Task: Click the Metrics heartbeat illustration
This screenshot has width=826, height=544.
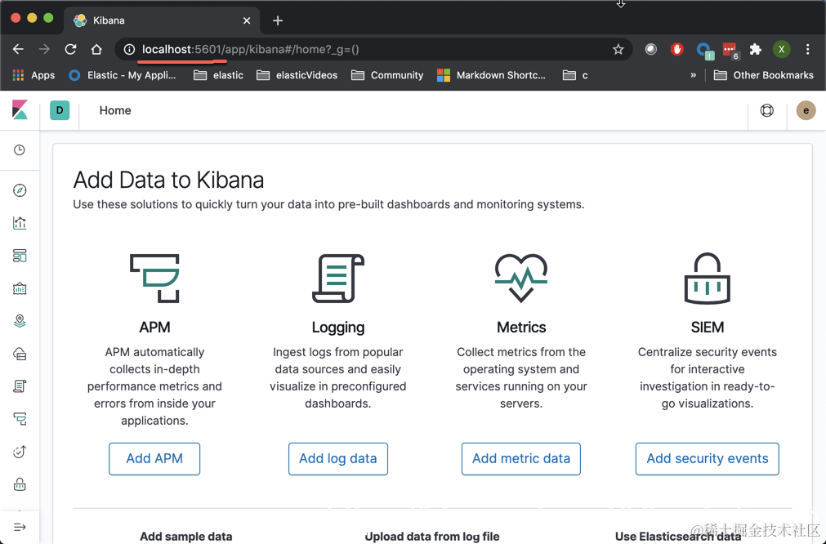Action: click(x=521, y=278)
